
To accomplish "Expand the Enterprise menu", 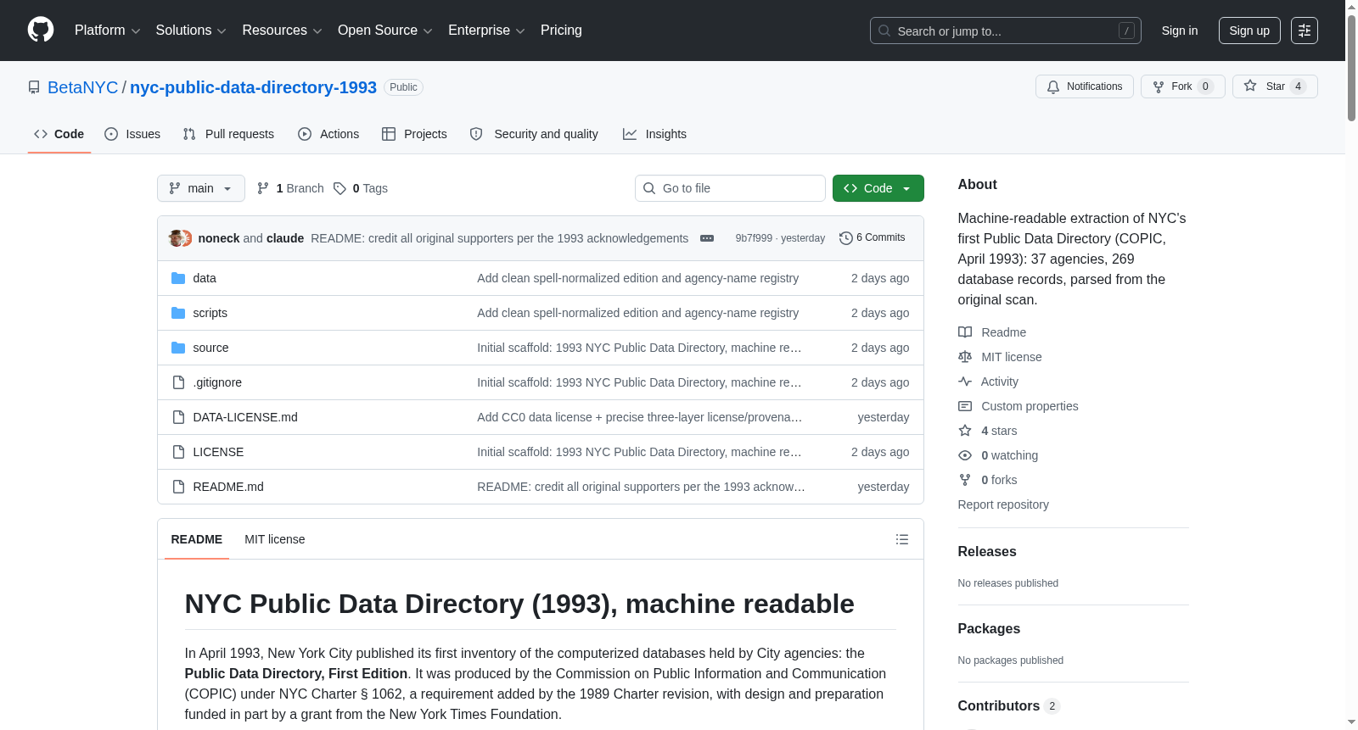I will point(486,31).
